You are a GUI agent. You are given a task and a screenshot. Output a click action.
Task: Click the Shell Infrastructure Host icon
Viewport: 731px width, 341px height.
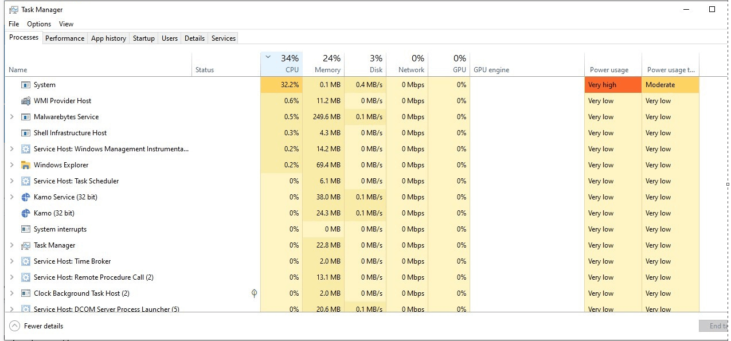click(25, 133)
